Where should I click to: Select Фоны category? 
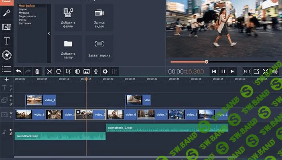click(x=22, y=20)
